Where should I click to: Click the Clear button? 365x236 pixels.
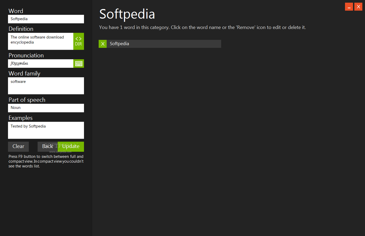pyautogui.click(x=18, y=146)
